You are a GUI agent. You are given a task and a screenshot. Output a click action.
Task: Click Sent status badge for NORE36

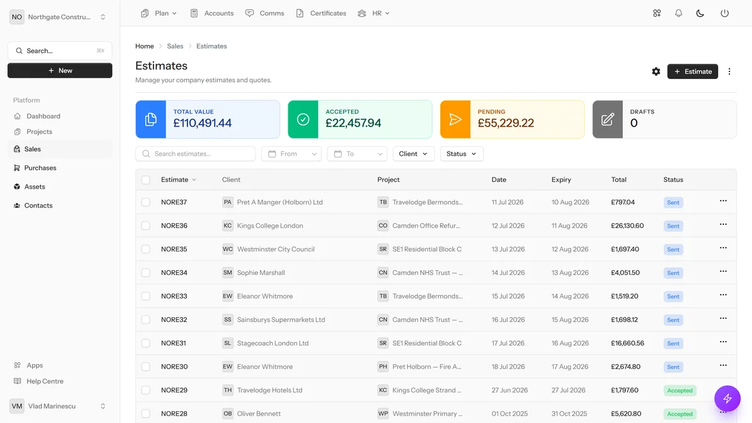(x=673, y=226)
